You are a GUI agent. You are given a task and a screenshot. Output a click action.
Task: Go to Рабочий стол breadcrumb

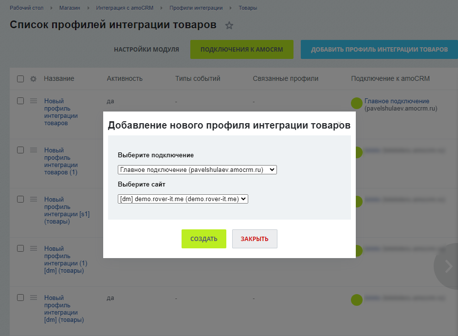tap(27, 8)
